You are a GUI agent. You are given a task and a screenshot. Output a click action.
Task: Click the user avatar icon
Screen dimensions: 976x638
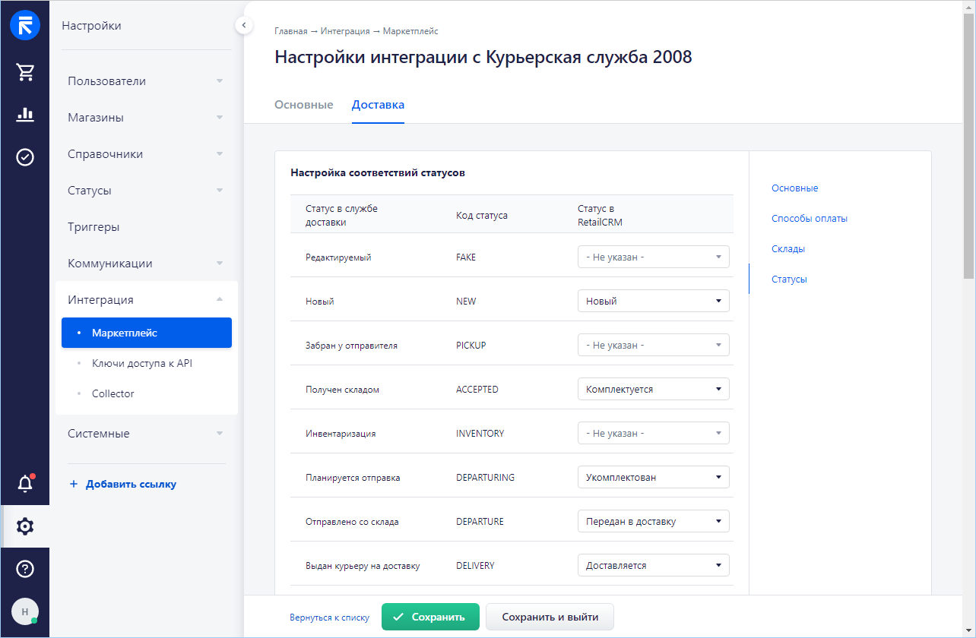click(x=25, y=611)
